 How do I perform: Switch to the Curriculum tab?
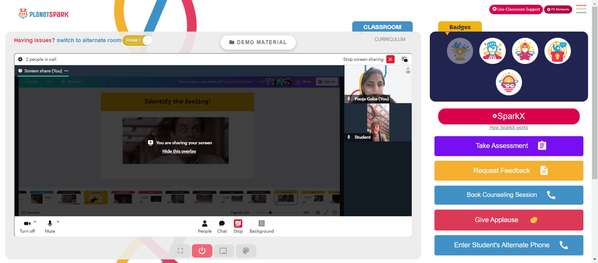tap(390, 39)
